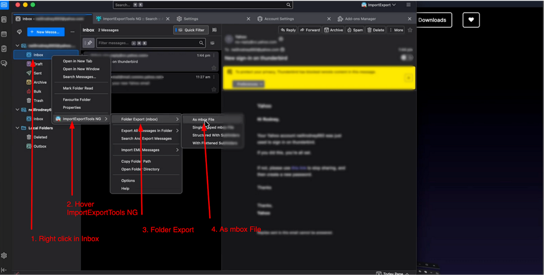Forward the open message
The image size is (544, 275).
310,30
